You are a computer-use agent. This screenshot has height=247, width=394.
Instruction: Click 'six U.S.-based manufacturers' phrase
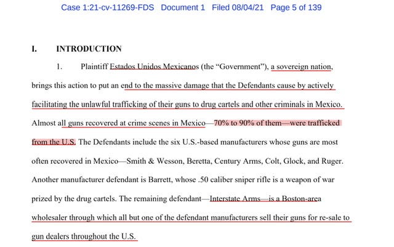click(219, 142)
